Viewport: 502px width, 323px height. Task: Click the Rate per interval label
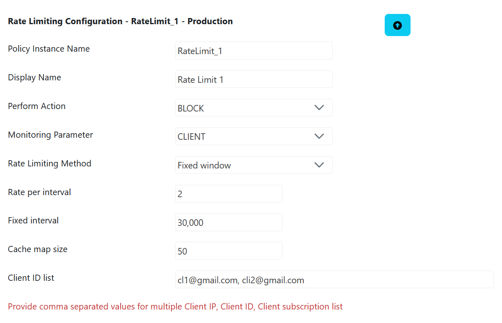click(39, 192)
